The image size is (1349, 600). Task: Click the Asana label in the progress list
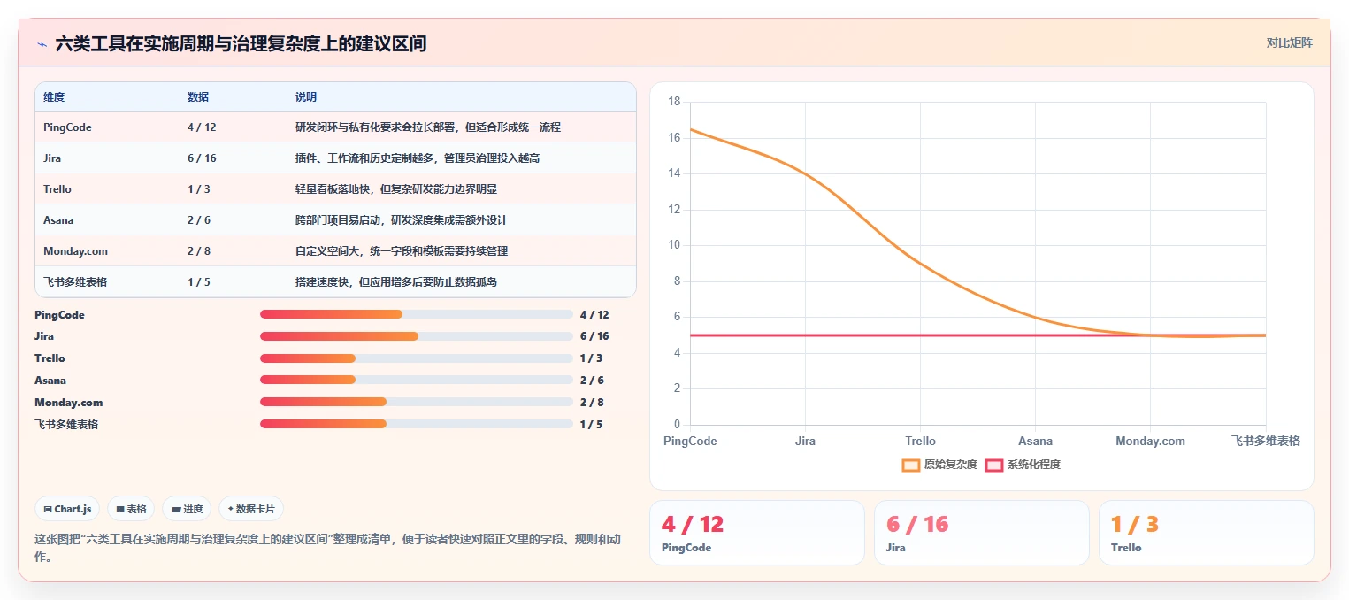(x=50, y=380)
